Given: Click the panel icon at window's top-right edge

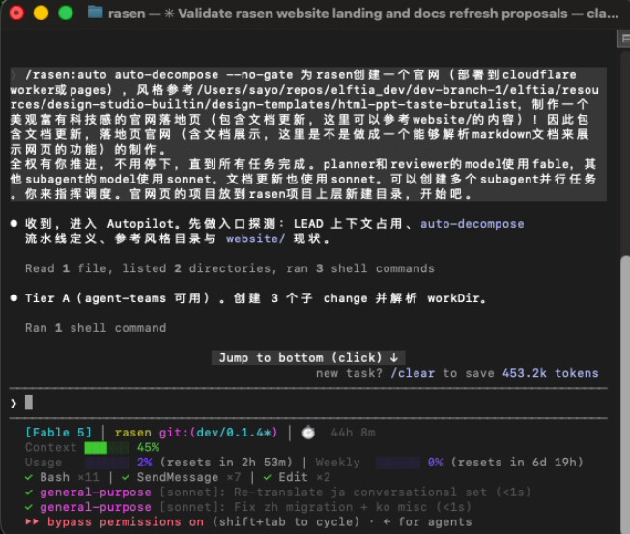Looking at the screenshot, I should pos(624,39).
